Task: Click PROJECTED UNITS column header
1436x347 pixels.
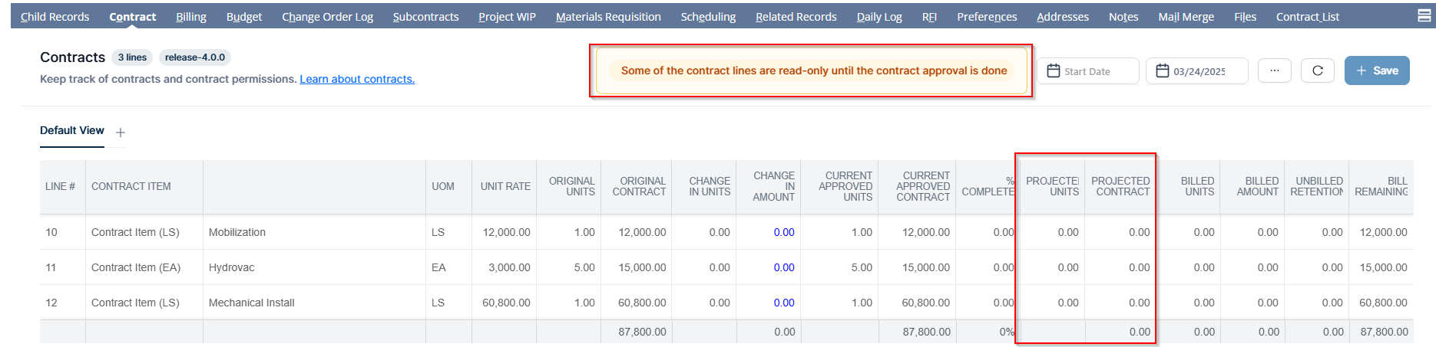Action: point(1052,186)
